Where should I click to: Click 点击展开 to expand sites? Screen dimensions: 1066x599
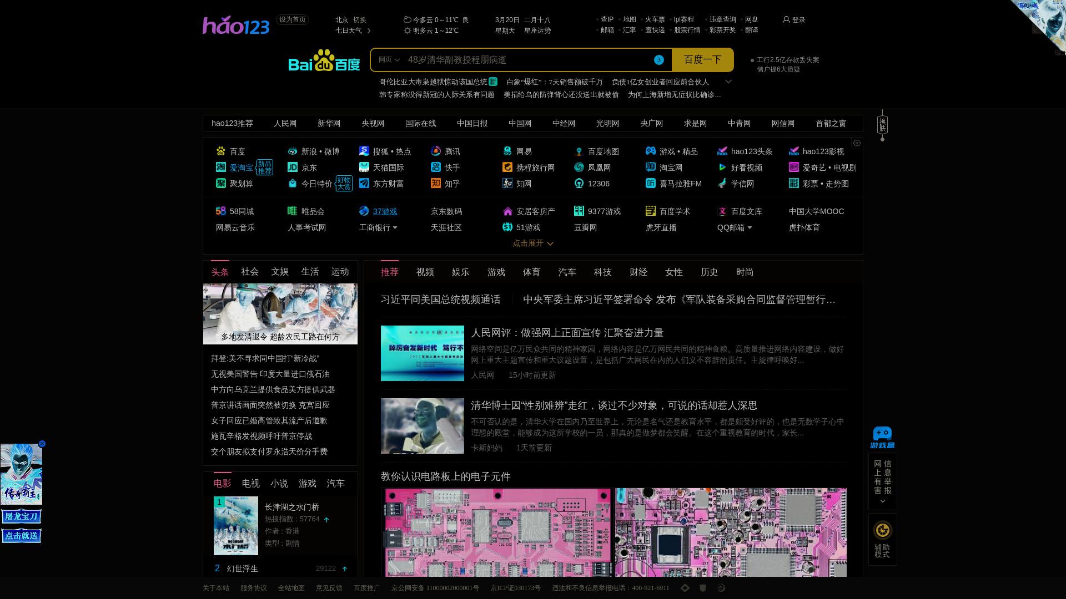(x=533, y=243)
